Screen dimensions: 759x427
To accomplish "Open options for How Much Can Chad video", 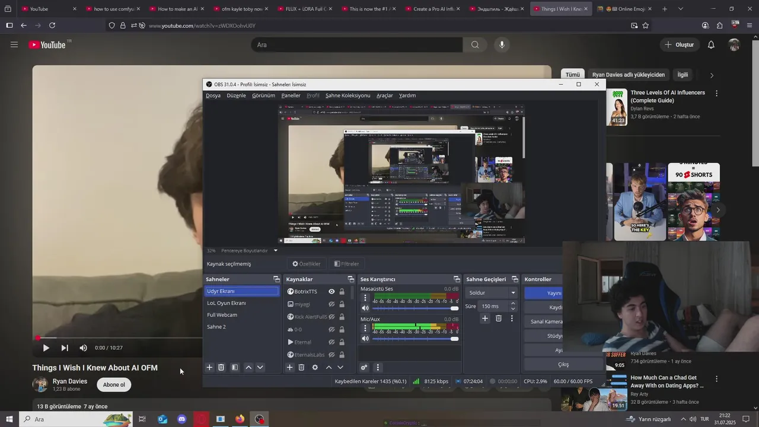I will pos(716,378).
